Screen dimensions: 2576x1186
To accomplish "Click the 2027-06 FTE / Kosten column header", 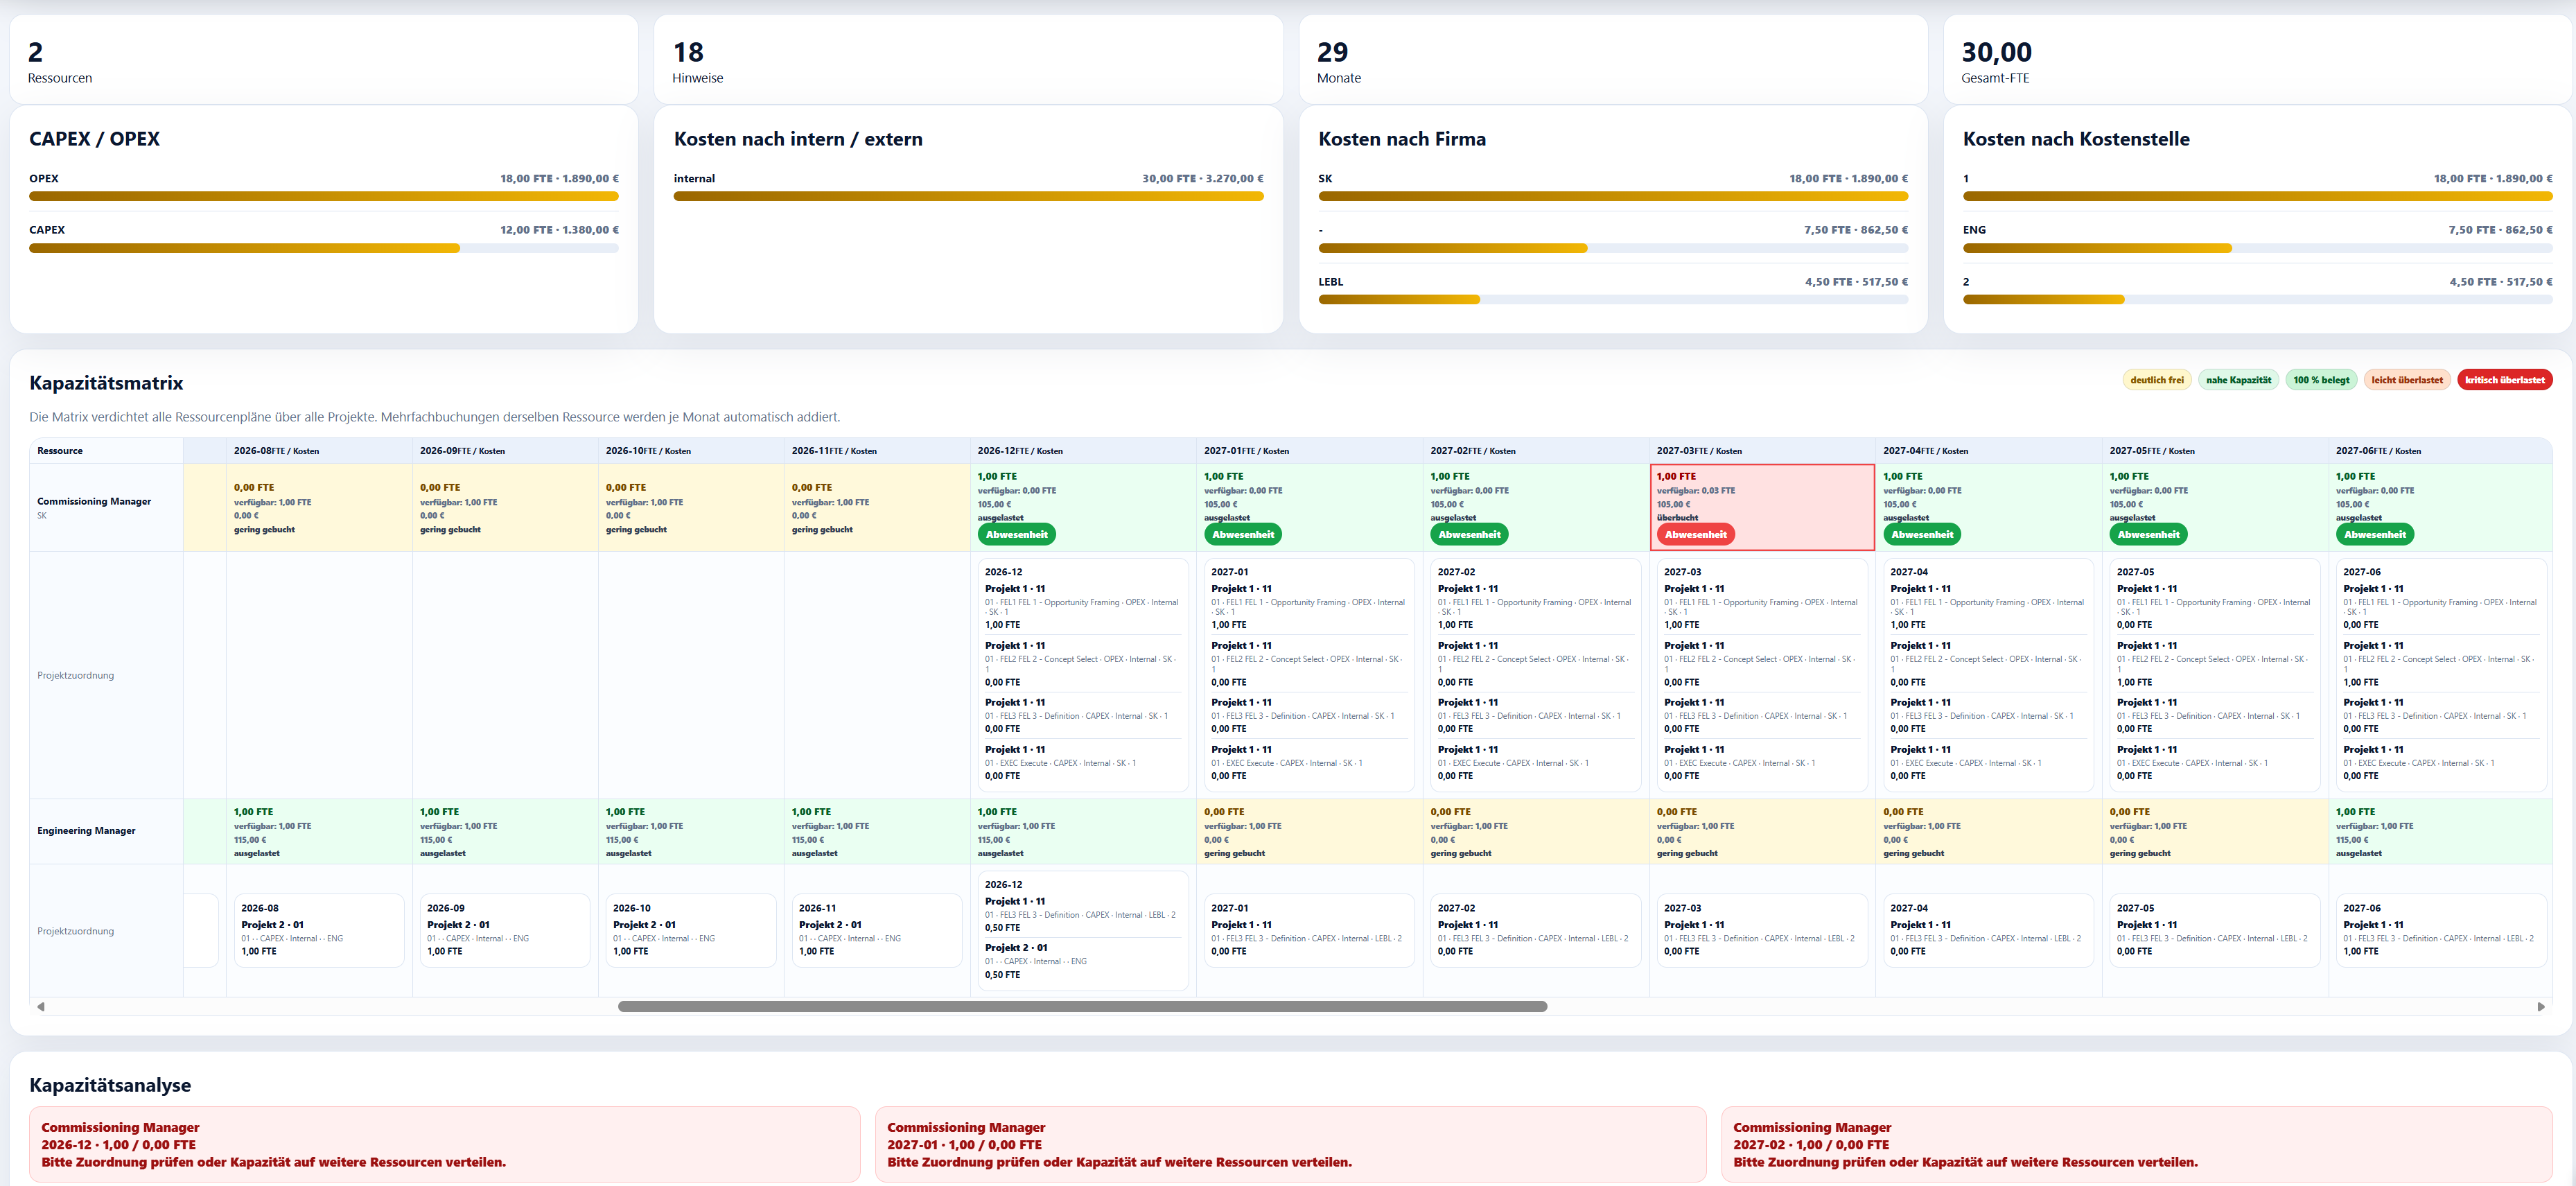I will click(2440, 451).
